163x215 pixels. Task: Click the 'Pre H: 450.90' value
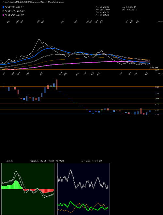102,10
